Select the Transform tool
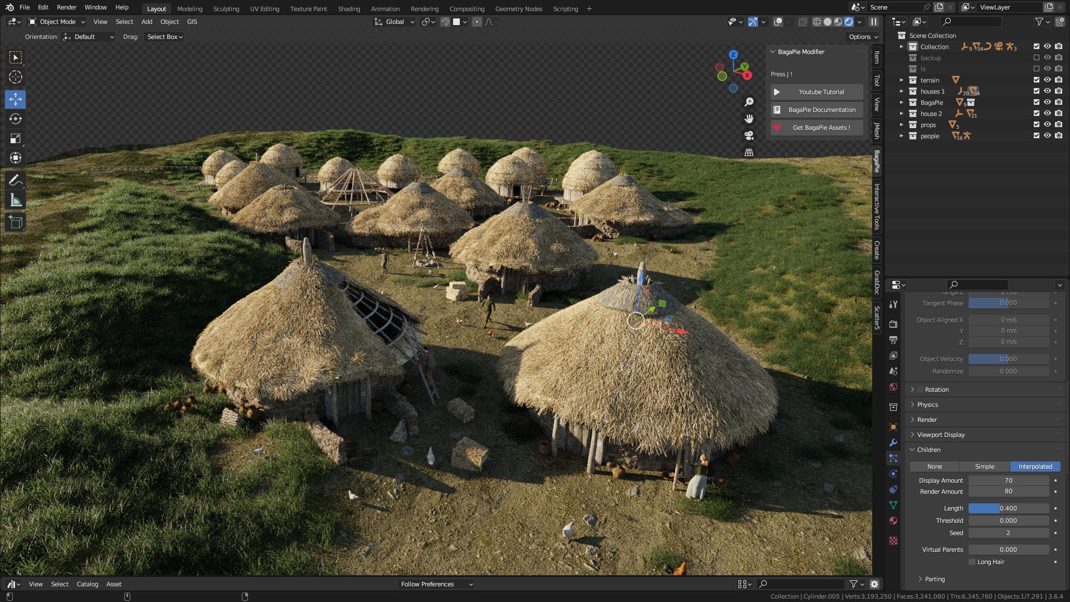 click(16, 158)
